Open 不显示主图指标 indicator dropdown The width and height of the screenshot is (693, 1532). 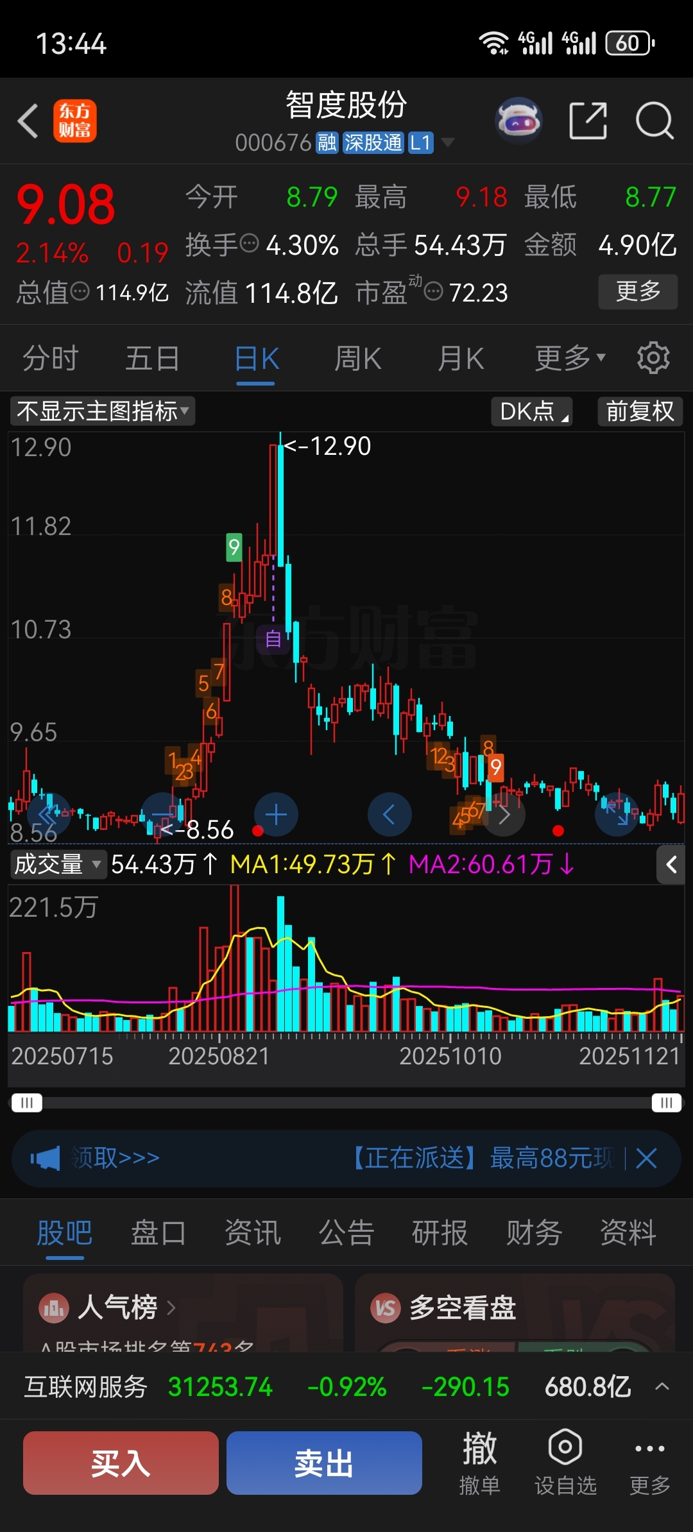(x=103, y=411)
